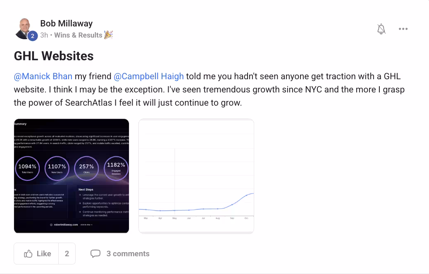429x274 pixels.
Task: Open Bob Millaway's profile name link
Action: pyautogui.click(x=67, y=24)
